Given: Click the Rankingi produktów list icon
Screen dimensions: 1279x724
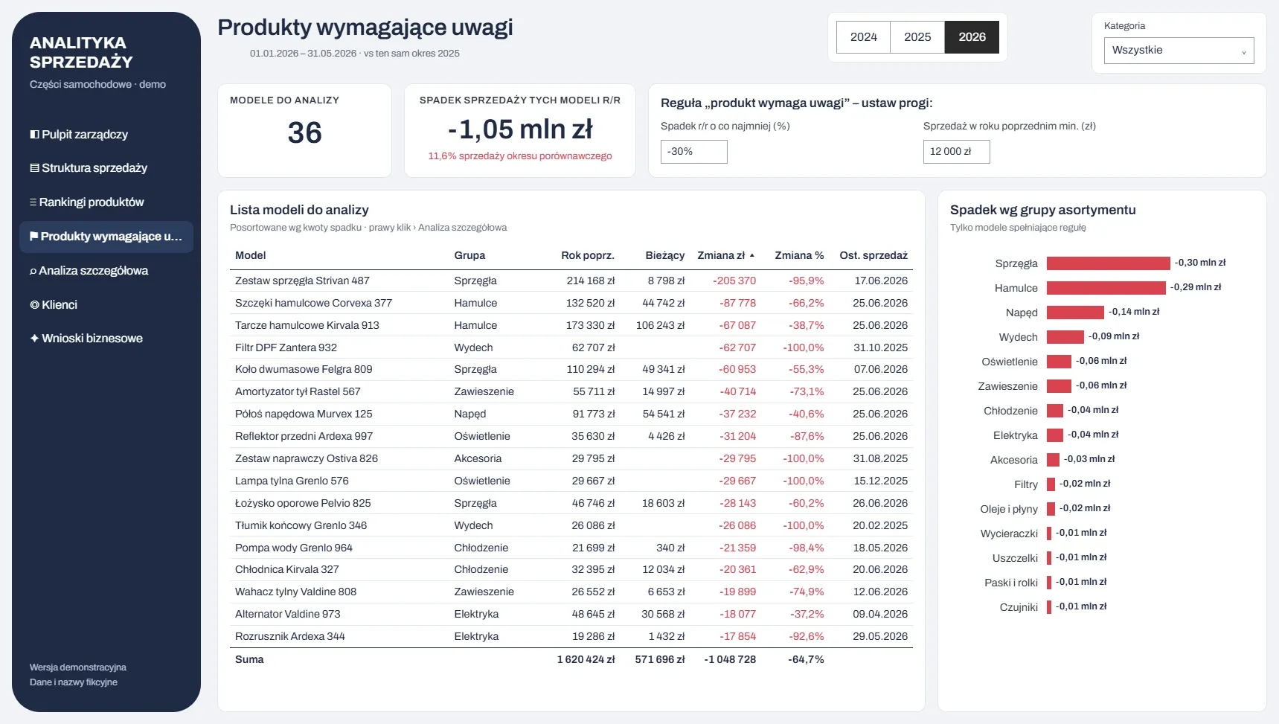Looking at the screenshot, I should pos(33,202).
